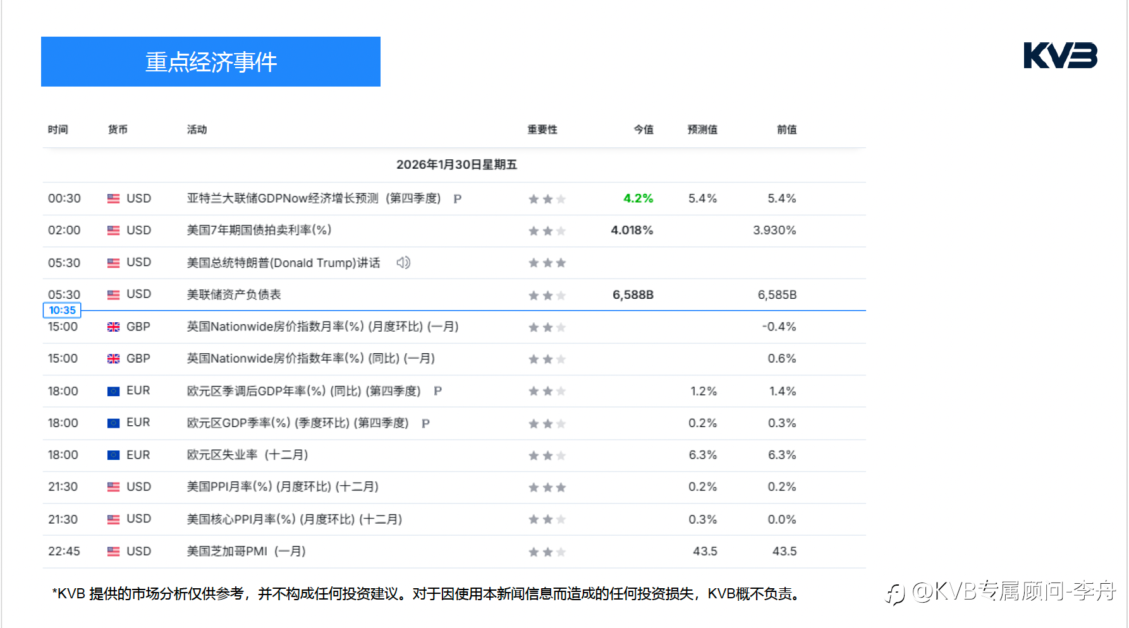The width and height of the screenshot is (1129, 628).
Task: Click the 美国核心PPI月率 event name
Action: pyautogui.click(x=295, y=519)
